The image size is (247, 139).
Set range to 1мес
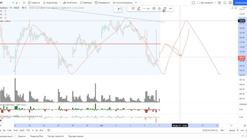click(x=9, y=131)
